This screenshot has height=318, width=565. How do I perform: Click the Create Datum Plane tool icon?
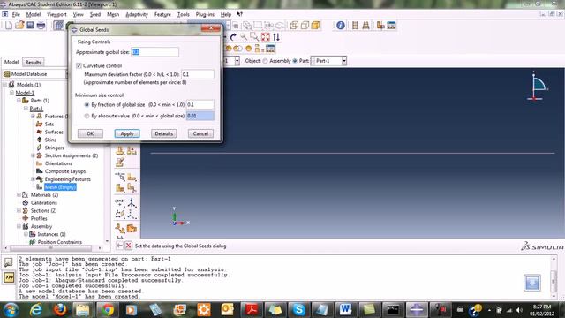pyautogui.click(x=120, y=214)
